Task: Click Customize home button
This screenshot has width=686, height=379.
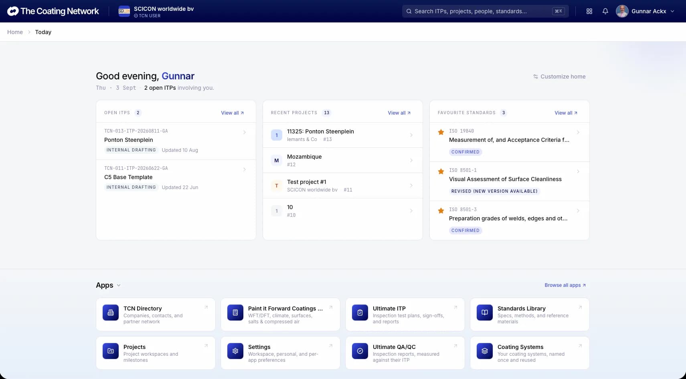Action: (559, 77)
